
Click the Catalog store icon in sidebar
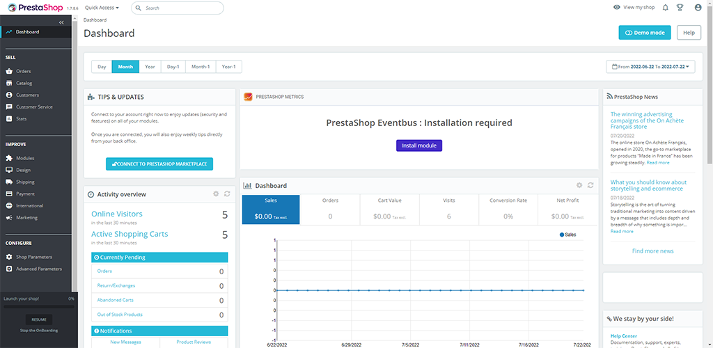[x=8, y=83]
